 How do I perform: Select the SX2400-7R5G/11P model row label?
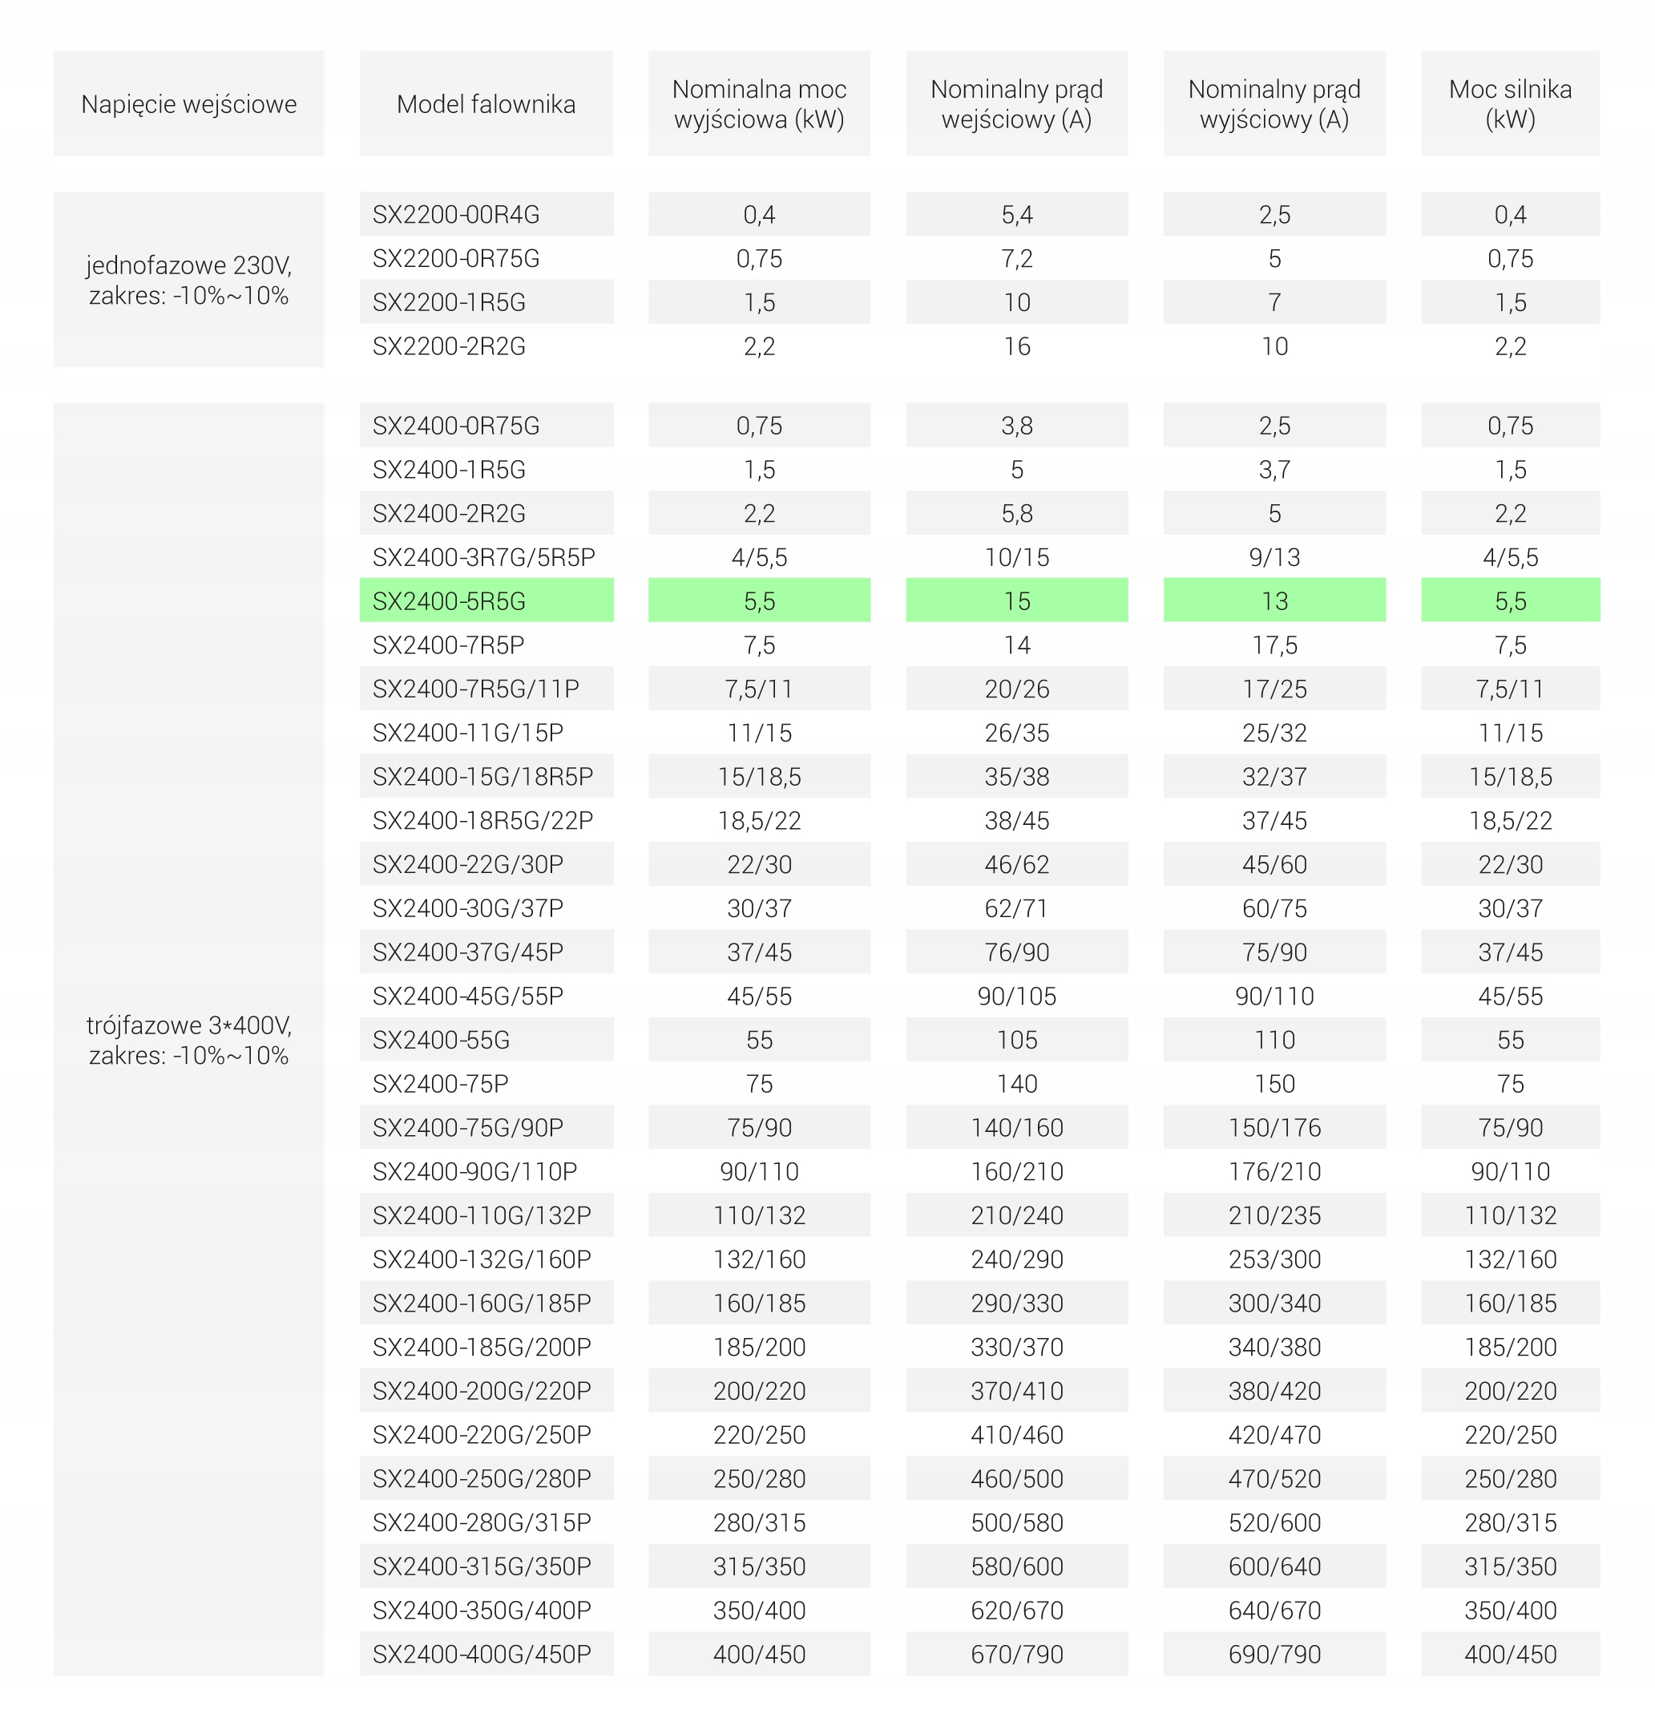[486, 689]
